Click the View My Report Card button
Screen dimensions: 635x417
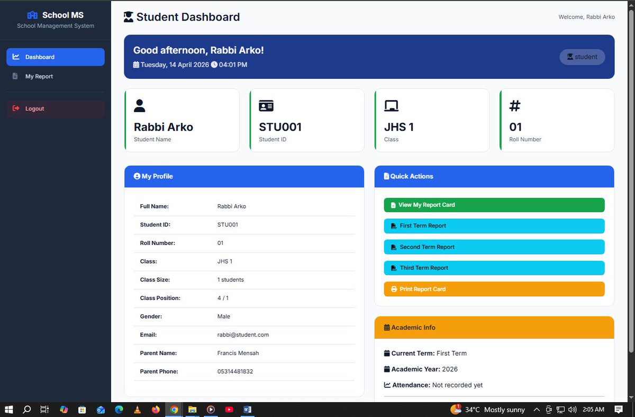494,205
